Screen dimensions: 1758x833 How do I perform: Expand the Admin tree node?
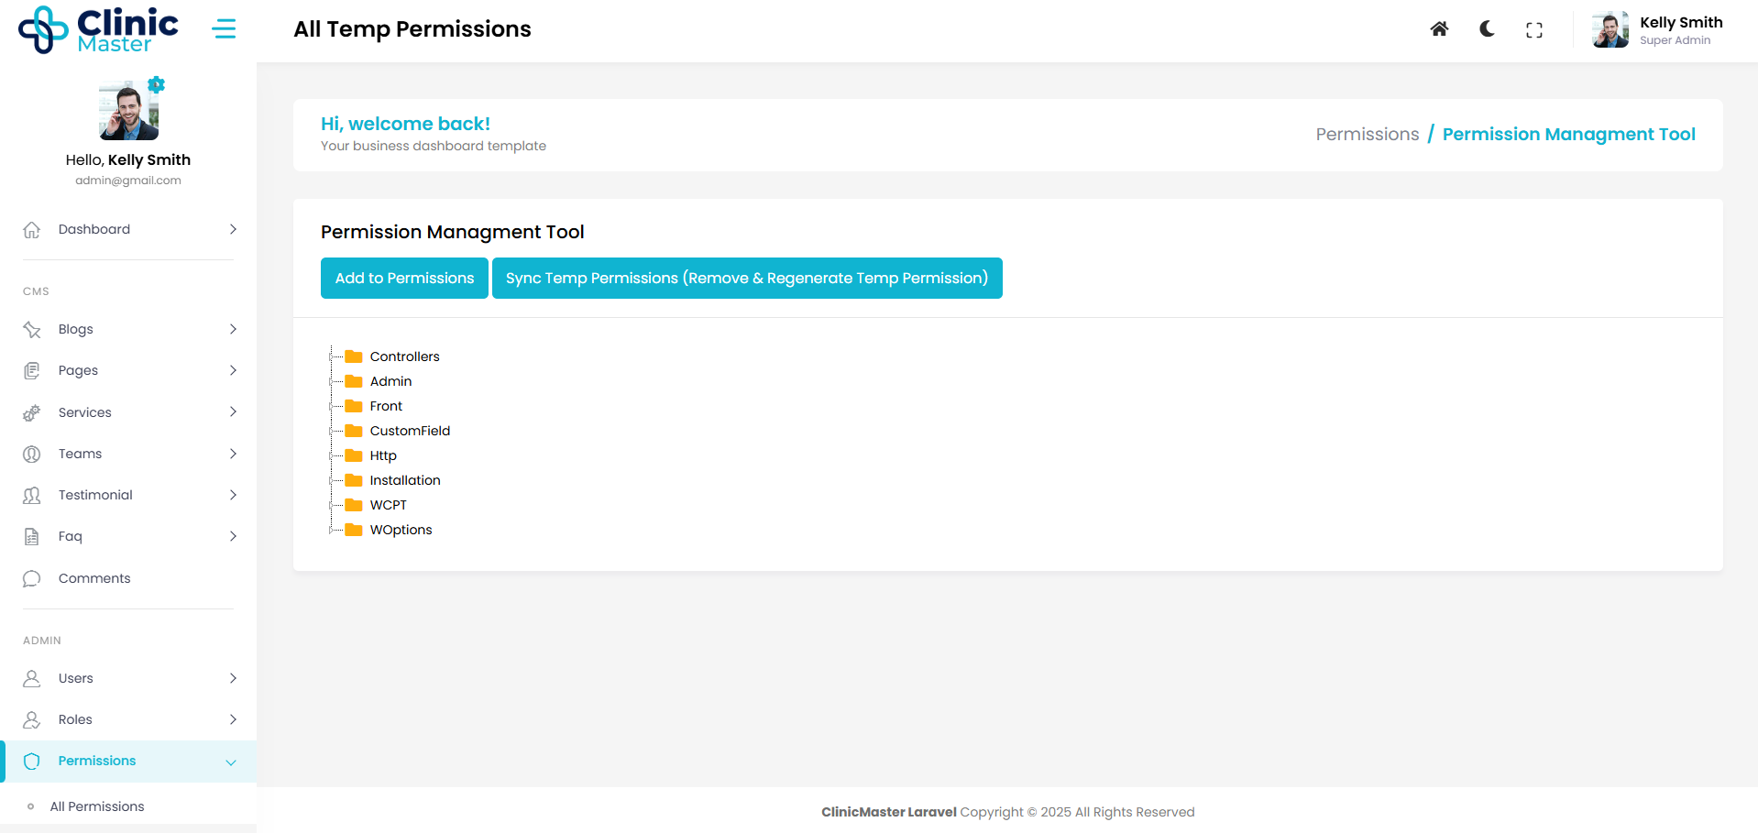pos(332,381)
